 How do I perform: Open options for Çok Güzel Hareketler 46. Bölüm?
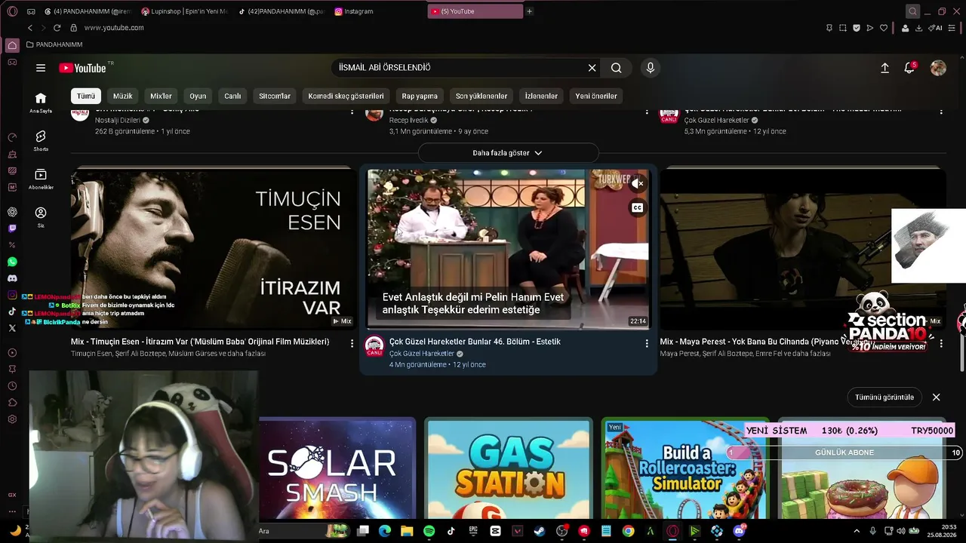(647, 343)
